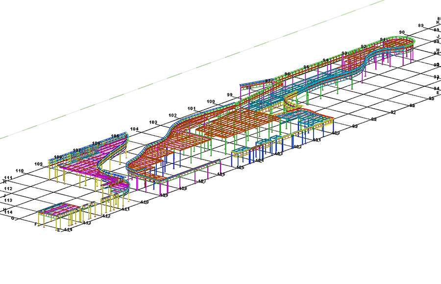This screenshot has width=441, height=284.
Task: Click upper-row grid label 104
Action: click(134, 129)
